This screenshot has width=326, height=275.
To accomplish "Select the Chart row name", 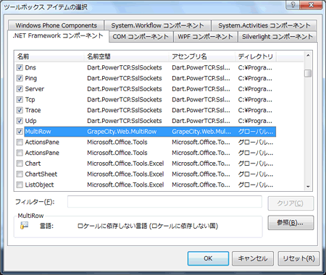I will pyautogui.click(x=33, y=164).
